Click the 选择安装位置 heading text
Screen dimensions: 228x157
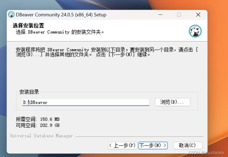click(26, 25)
